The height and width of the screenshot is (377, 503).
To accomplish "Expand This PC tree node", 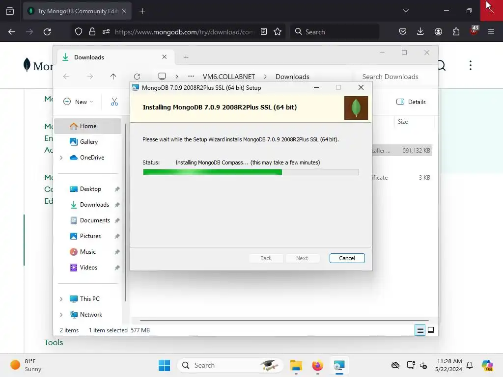I will click(x=61, y=299).
